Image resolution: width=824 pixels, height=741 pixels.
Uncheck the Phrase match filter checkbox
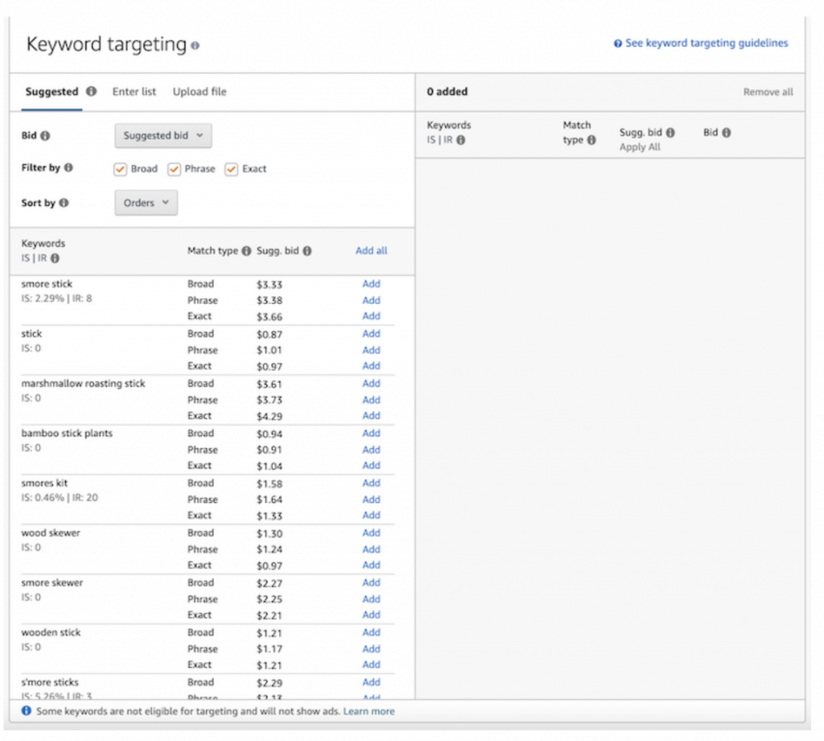pyautogui.click(x=174, y=169)
